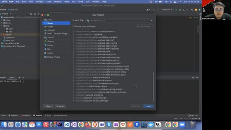Open Visual Studio Code in dock
Screen dimensions: 231x130
click(67, 125)
